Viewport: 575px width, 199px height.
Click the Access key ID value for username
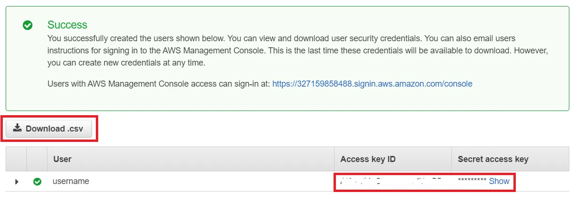(x=391, y=181)
